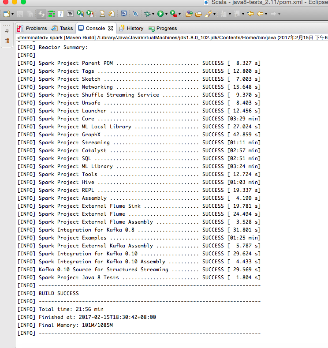Image resolution: width=328 pixels, height=348 pixels.
Task: Click the terminated spark Maven Build description line
Action: click(x=172, y=38)
